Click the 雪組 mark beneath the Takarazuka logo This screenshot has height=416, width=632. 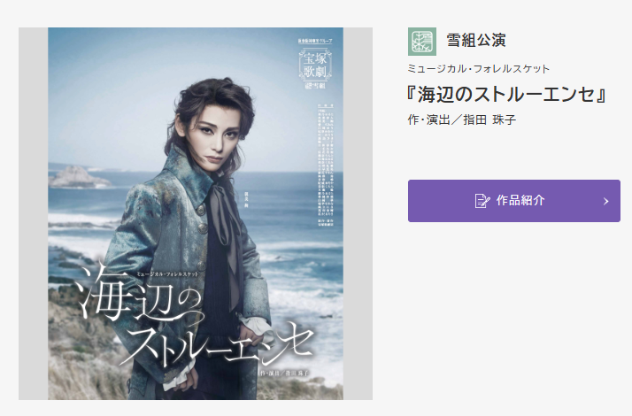(x=315, y=86)
